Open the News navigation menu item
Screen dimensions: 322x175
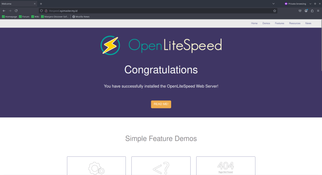308,23
